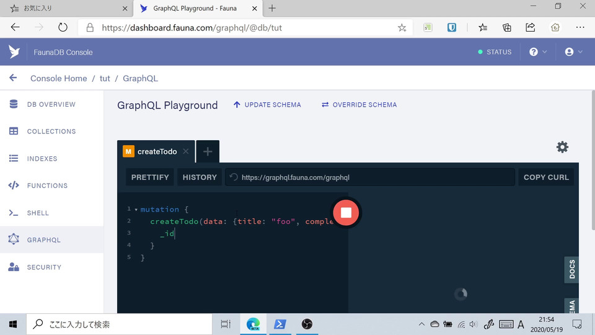Close the お気に入り browser tab
Screen dimensions: 595x335
point(125,8)
